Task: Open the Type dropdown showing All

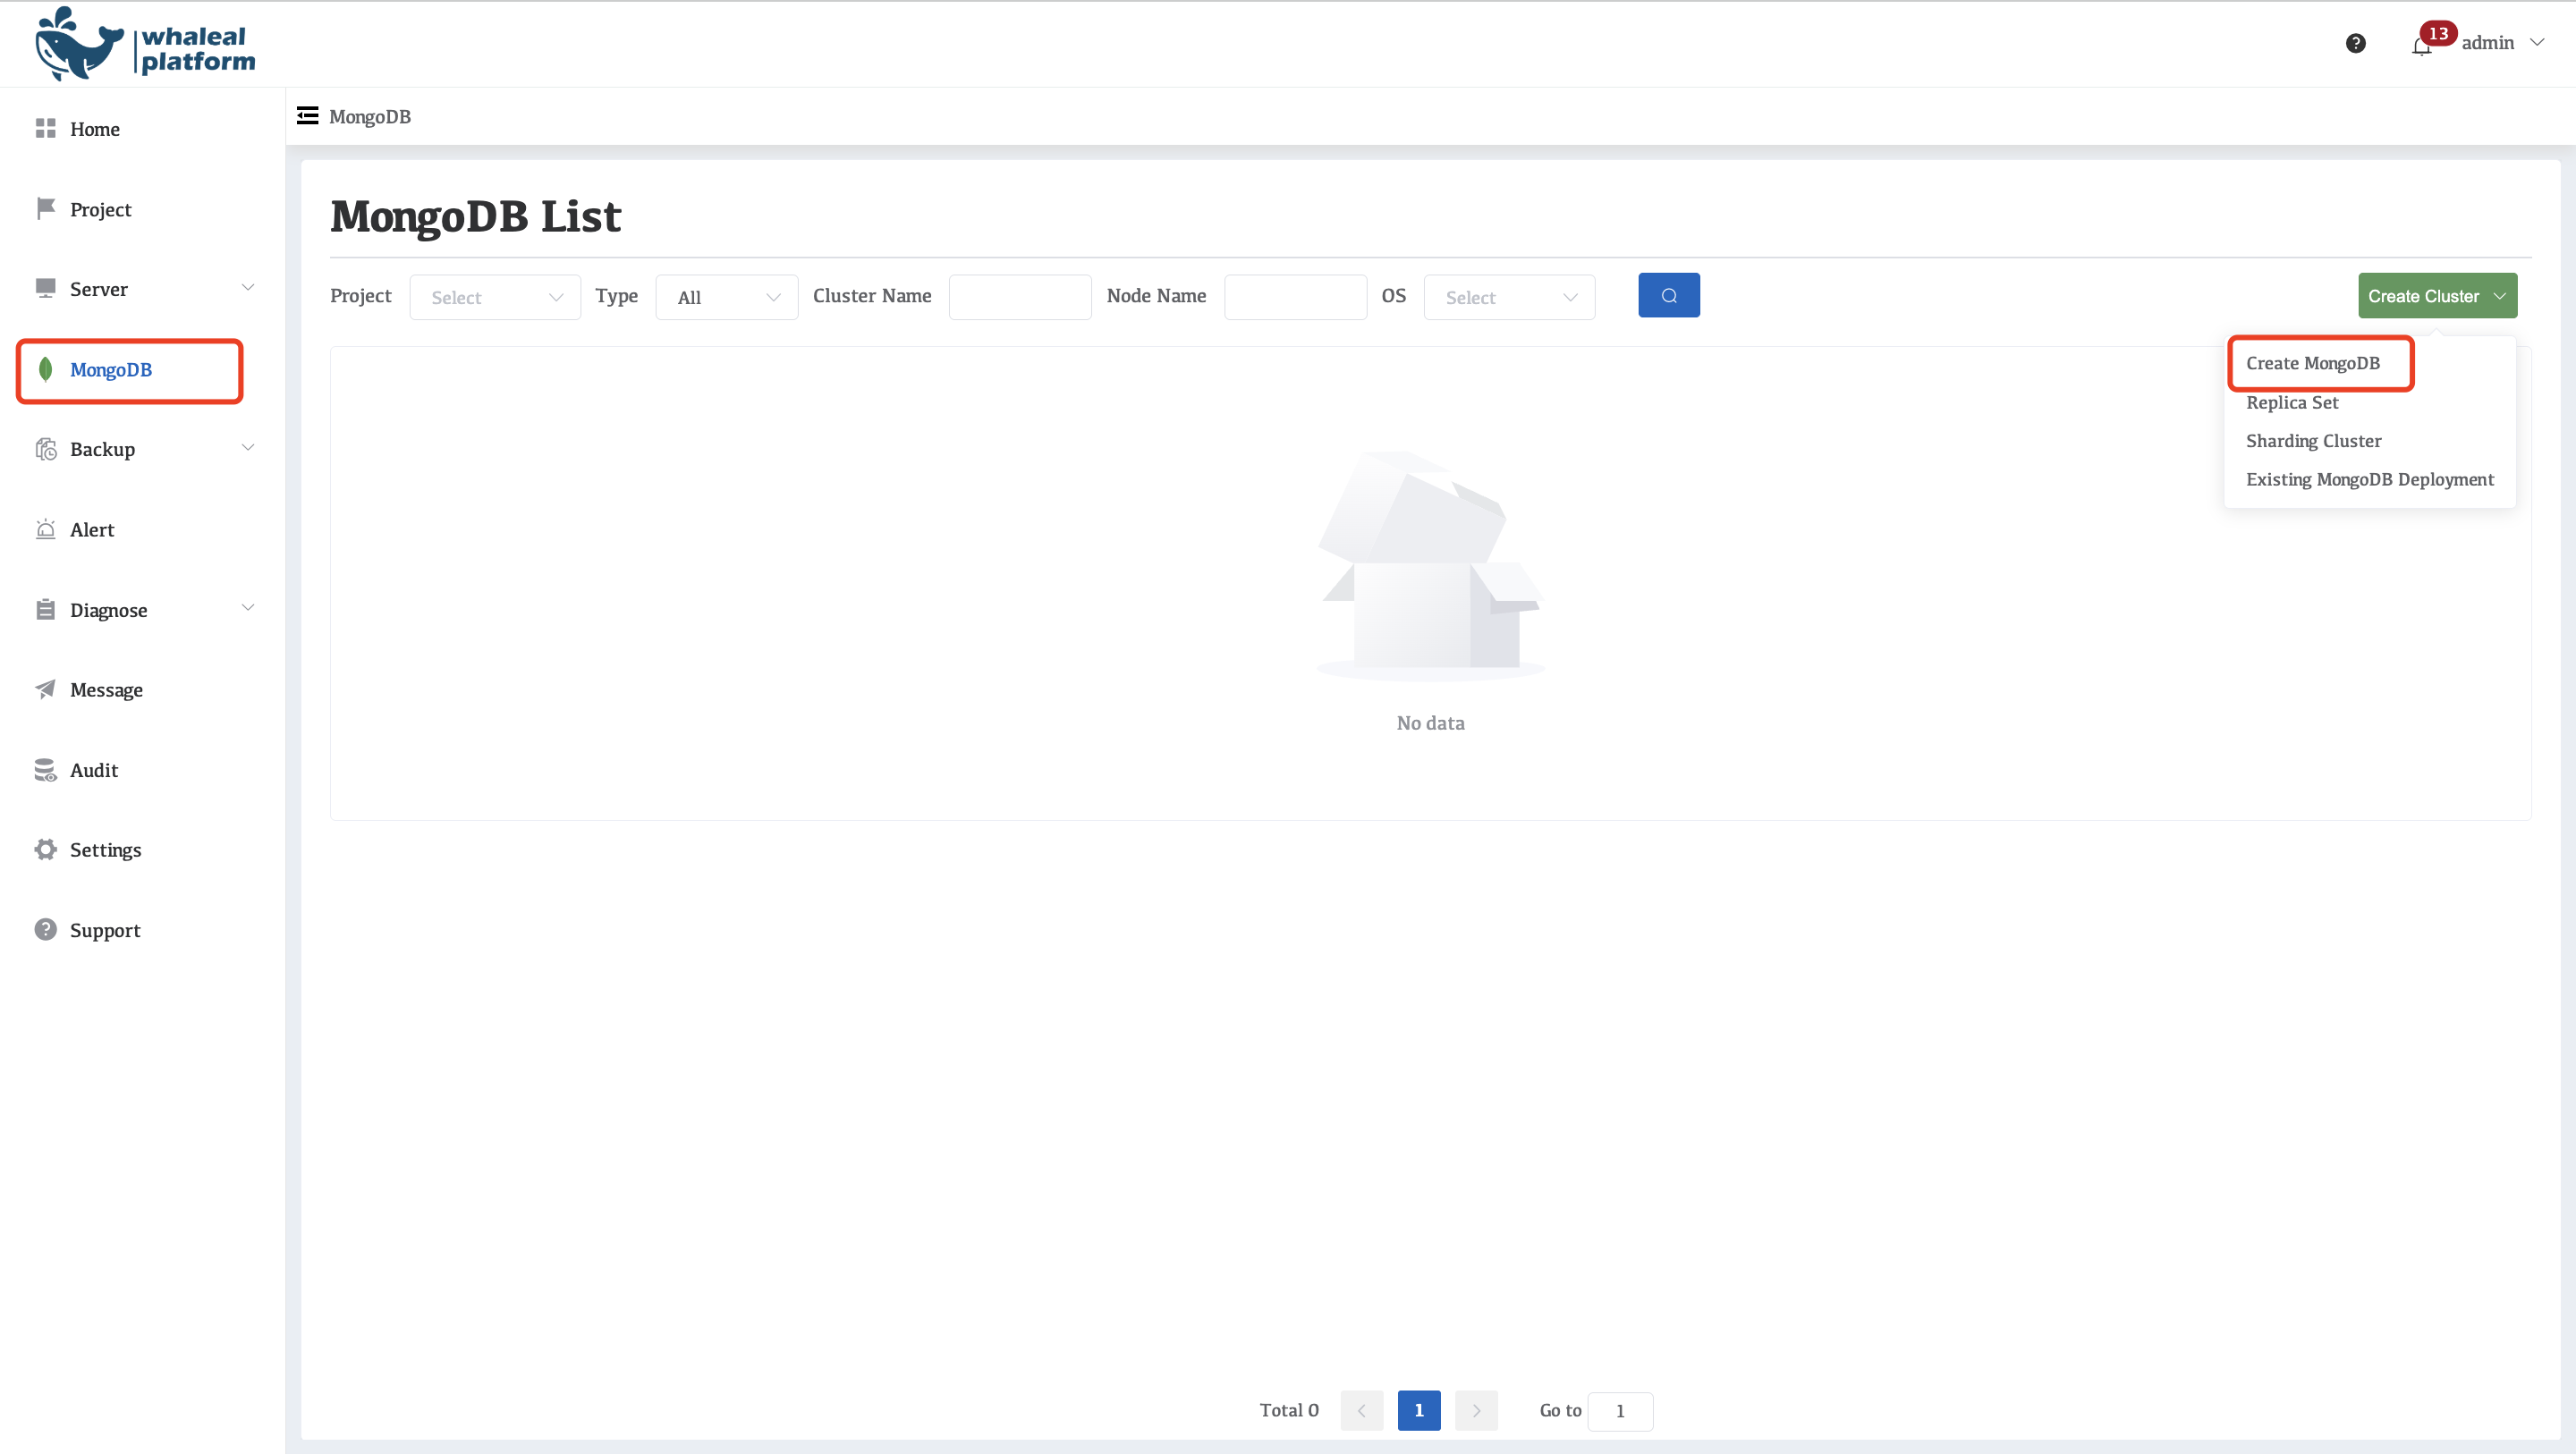Action: [x=726, y=298]
